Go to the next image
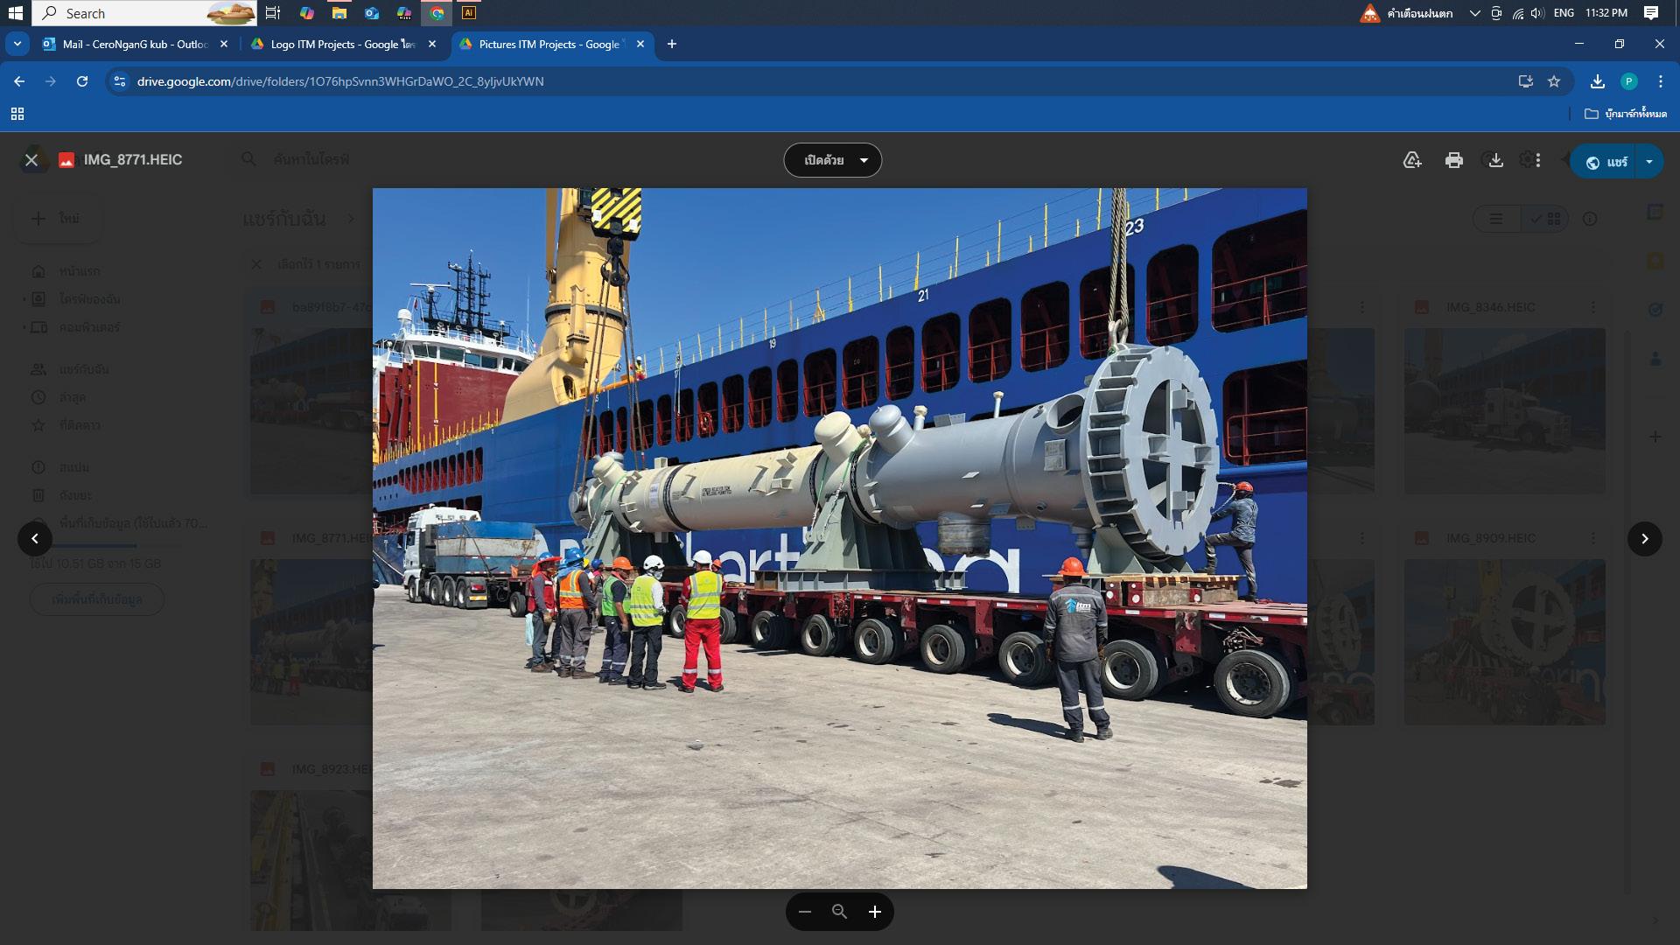 point(1644,539)
